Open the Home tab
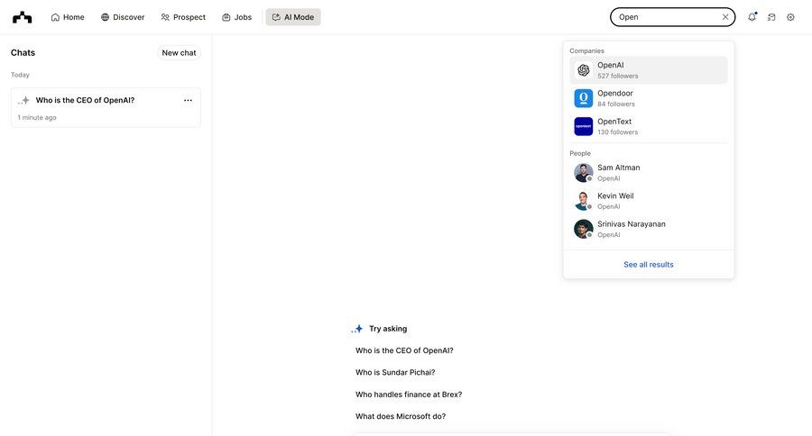Screen dimensions: 812x436 click(x=68, y=17)
